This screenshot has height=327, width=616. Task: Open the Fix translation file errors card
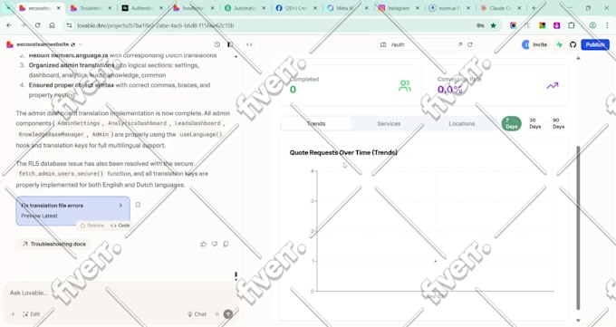(72, 211)
